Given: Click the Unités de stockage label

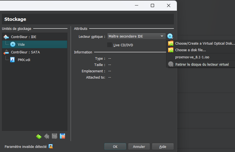Looking at the screenshot, I should click(17, 28).
